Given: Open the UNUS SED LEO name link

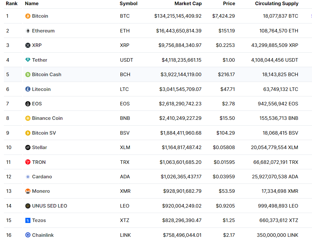Looking at the screenshot, I should [50, 206].
